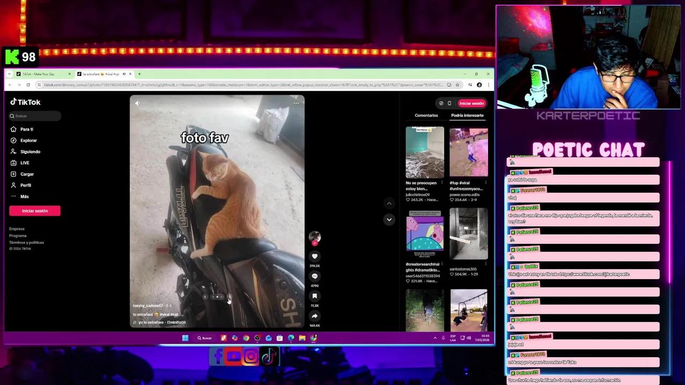Viewport: 685px width, 385px height.
Task: Open the Windows Start menu
Action: click(185, 338)
